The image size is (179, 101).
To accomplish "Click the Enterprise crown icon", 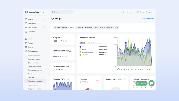I will tap(124, 12).
